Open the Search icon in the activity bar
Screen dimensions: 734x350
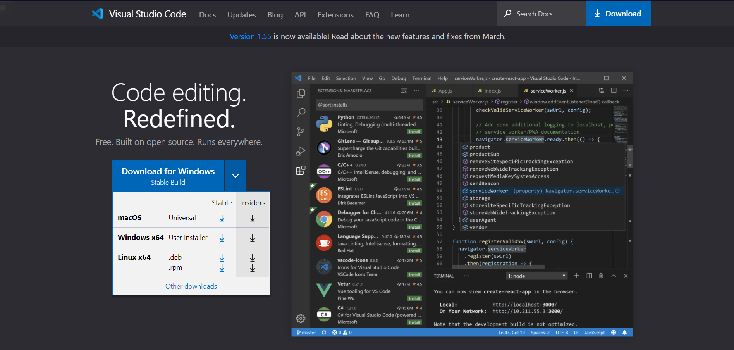[301, 112]
